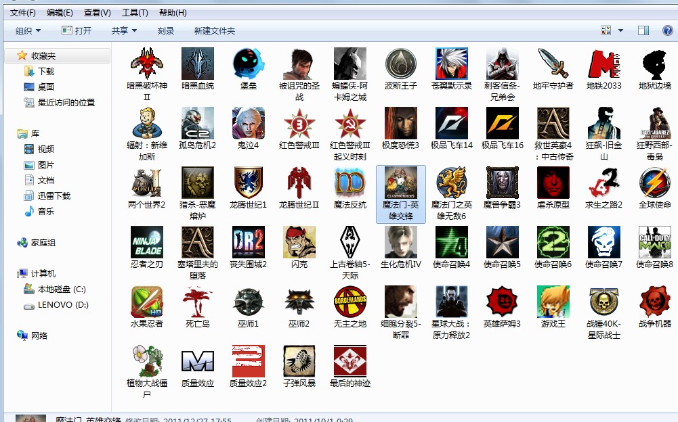The image size is (678, 422).
Task: Select the 地铁2033 game icon
Action: coord(604,64)
